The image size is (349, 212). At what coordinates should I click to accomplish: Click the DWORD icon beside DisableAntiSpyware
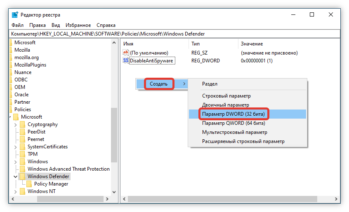[x=125, y=60]
